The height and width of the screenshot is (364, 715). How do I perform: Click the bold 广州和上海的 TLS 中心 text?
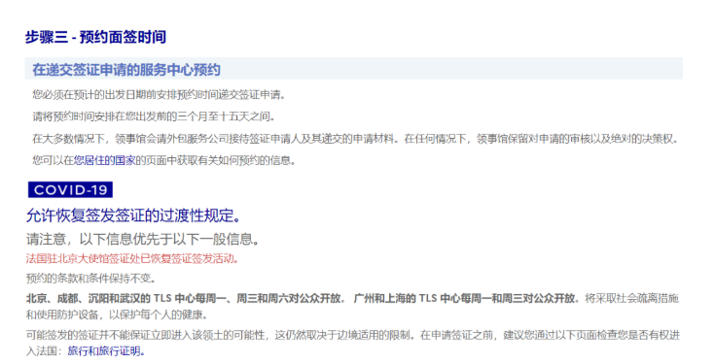point(466,299)
